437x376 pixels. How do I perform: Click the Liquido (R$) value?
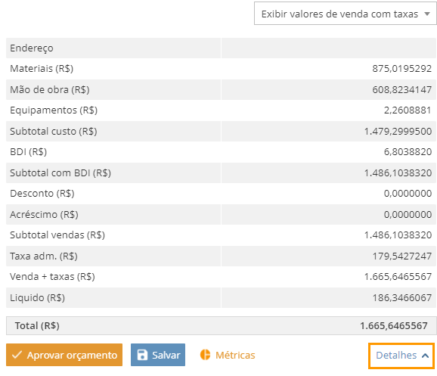click(x=402, y=298)
